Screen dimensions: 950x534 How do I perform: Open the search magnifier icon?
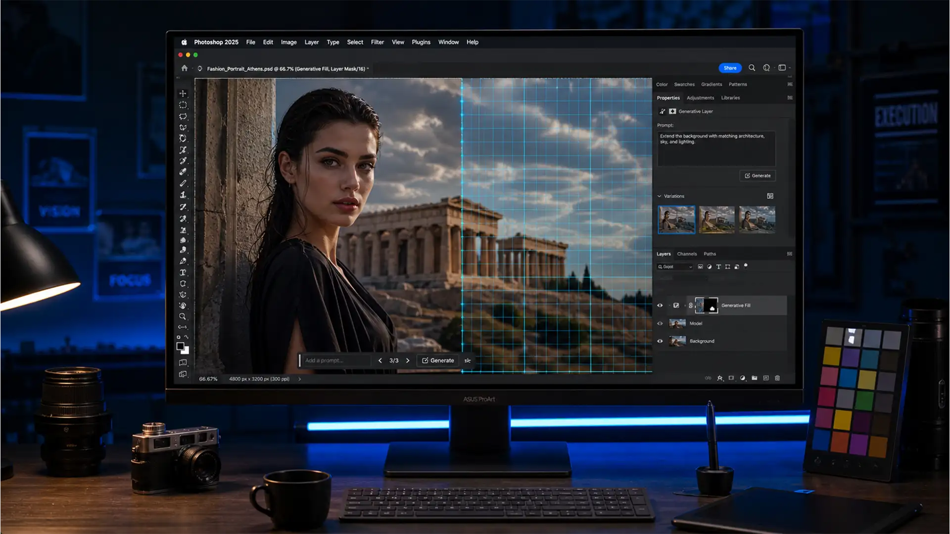752,68
